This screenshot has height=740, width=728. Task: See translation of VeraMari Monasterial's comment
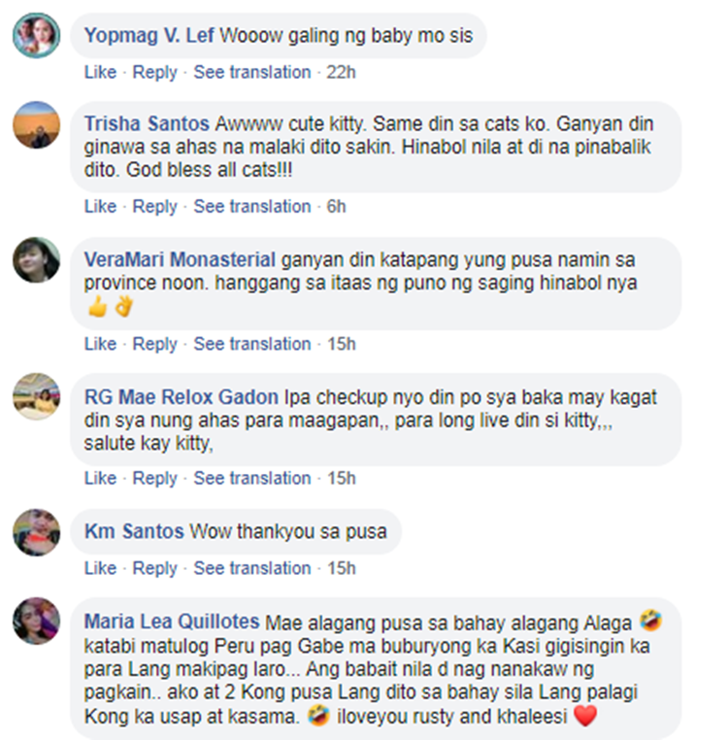click(x=252, y=344)
